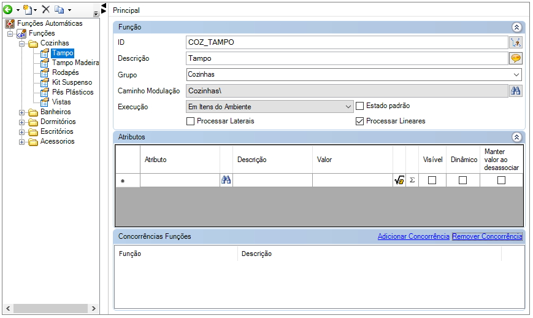The width and height of the screenshot is (533, 318).
Task: Click the Caminho Modulação binoculars search icon
Action: [516, 91]
